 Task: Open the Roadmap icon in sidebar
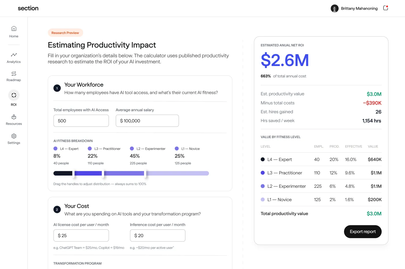pos(14,74)
